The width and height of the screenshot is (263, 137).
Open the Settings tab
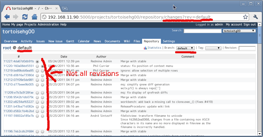pyautogui.click(x=169, y=41)
